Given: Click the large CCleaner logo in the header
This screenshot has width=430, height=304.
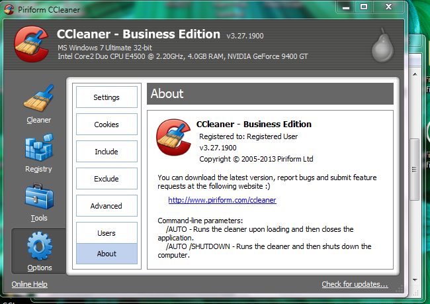Looking at the screenshot, I should [31, 44].
